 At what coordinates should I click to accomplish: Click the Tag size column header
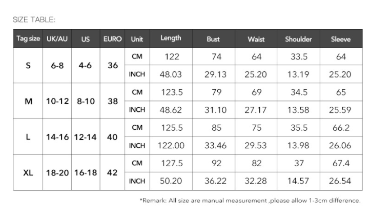point(29,39)
